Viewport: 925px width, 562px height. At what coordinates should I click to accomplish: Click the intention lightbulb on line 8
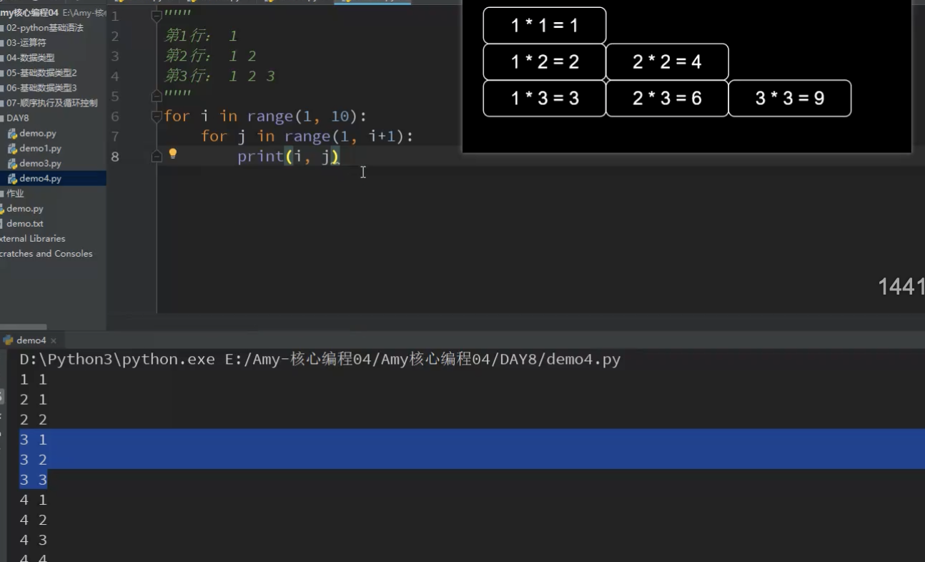tap(172, 154)
